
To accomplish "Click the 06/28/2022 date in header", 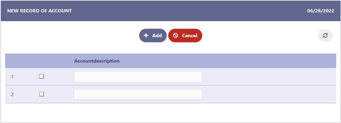I will click(x=320, y=11).
